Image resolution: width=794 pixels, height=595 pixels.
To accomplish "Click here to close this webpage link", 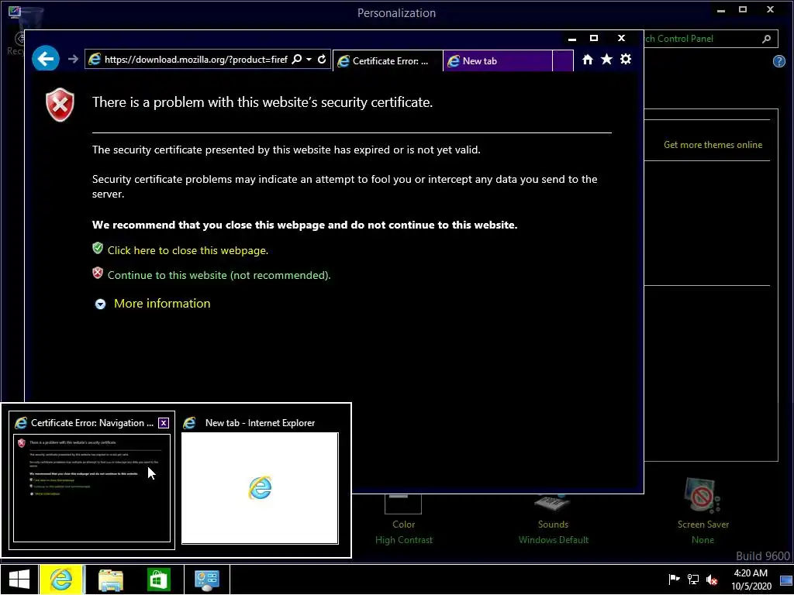I will click(188, 250).
